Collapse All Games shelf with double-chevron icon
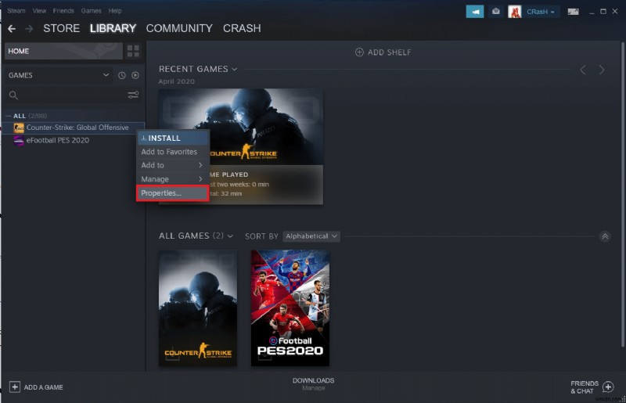The height and width of the screenshot is (403, 626). click(x=605, y=236)
